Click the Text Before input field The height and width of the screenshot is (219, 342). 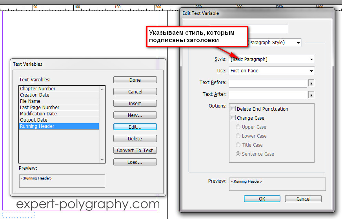tap(268, 83)
